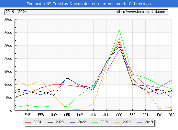Click the blue 2022 endpoint at DIC
The height and width of the screenshot is (130, 178).
(x=172, y=97)
